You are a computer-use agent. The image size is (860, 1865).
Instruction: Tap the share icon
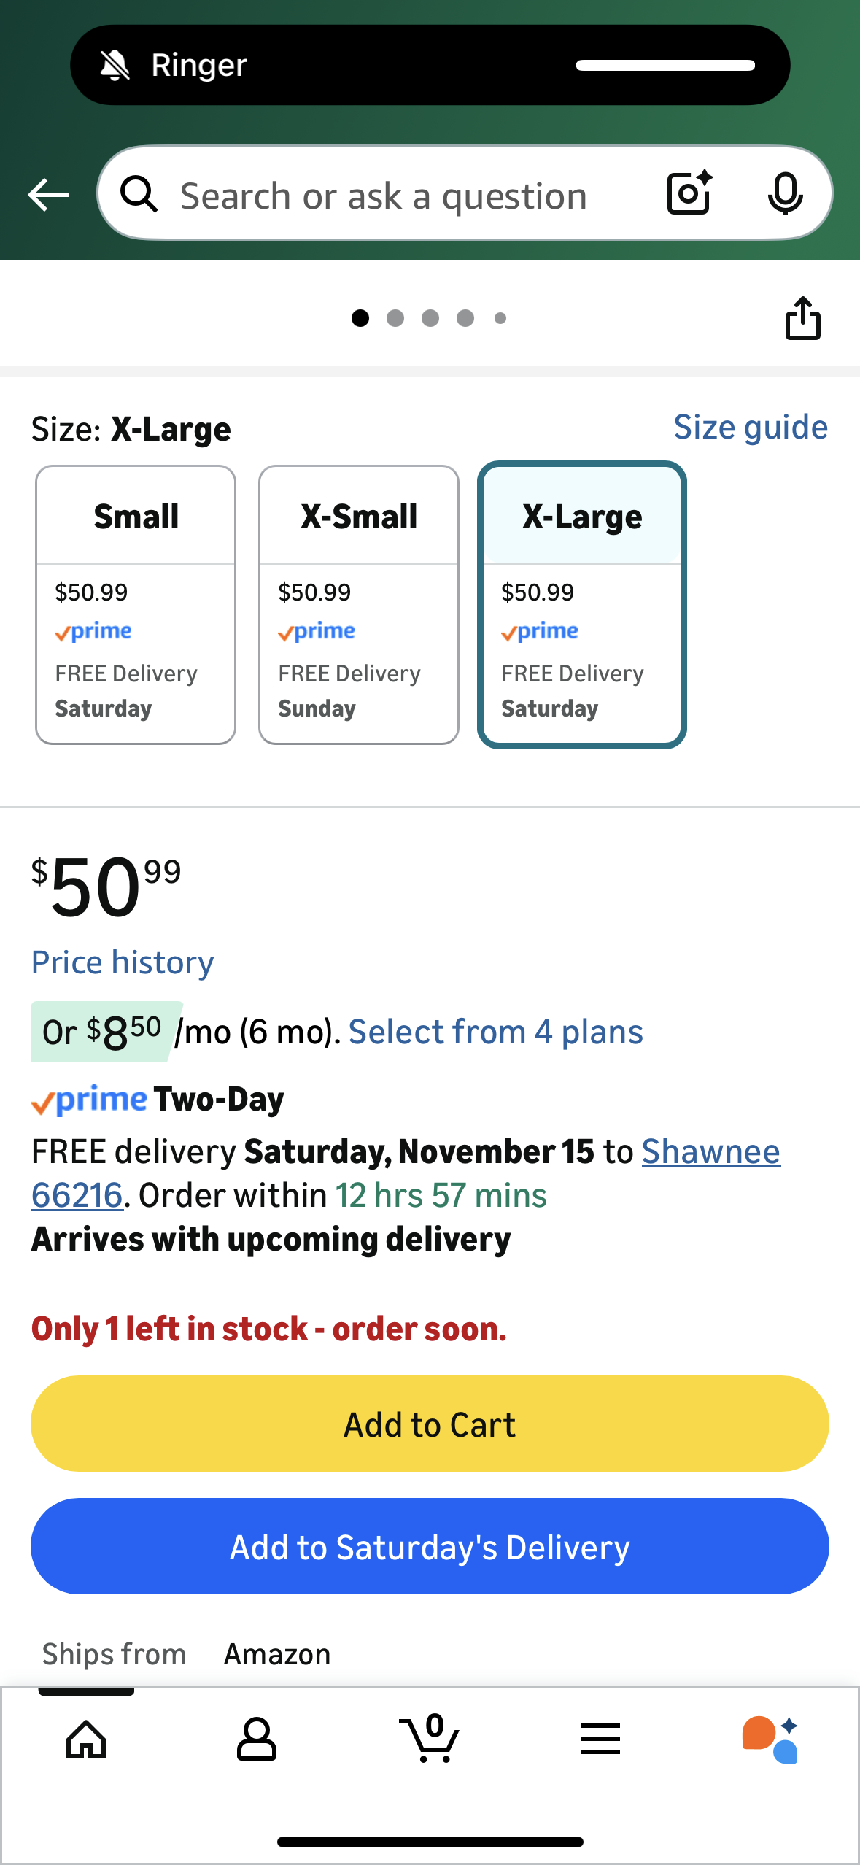point(802,318)
